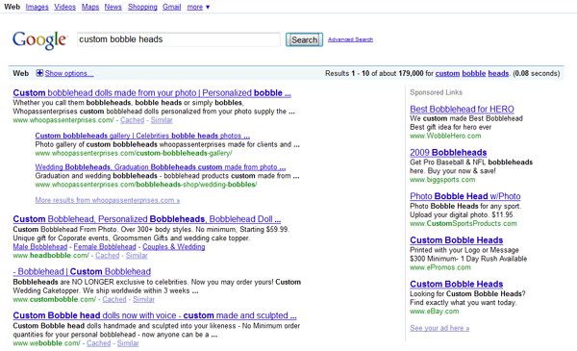Click www.CustomSportsProducts.com ad URL text
The height and width of the screenshot is (351, 577).
pos(464,223)
